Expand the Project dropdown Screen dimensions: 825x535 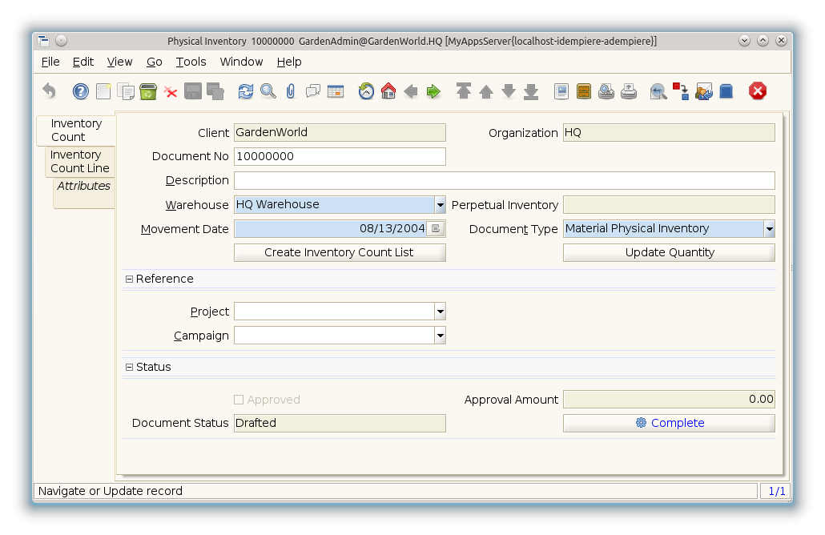440,312
